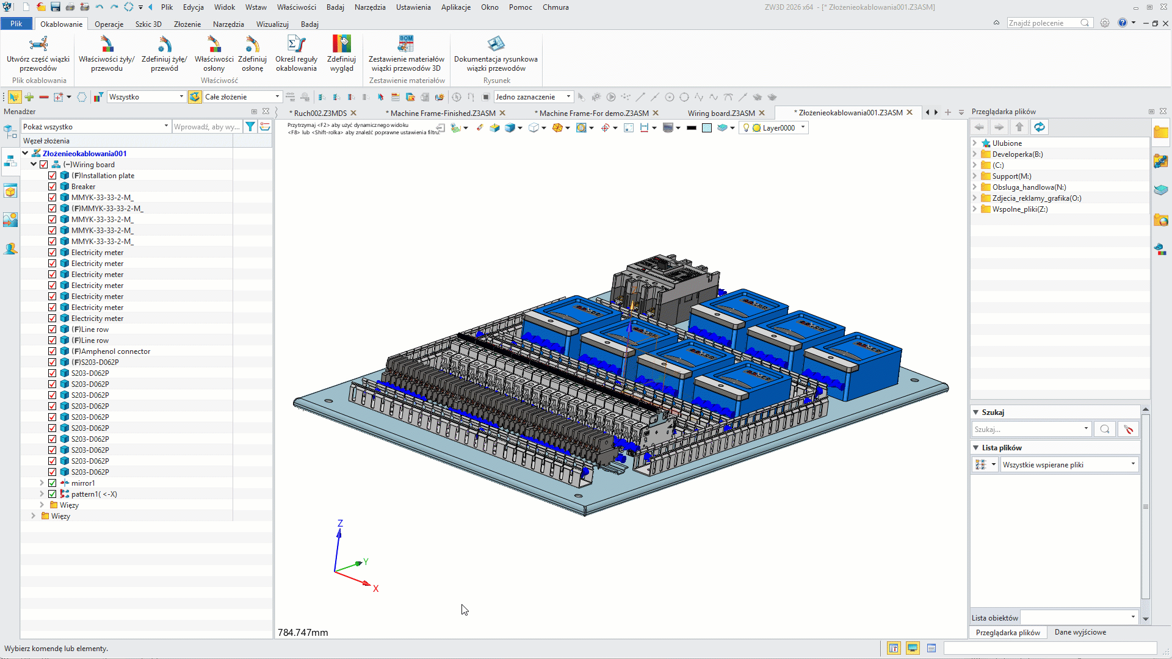1172x659 pixels.
Task: Switch to Dane wyjściowe panel tab
Action: [1080, 632]
